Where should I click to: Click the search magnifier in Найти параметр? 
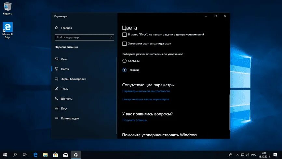coord(111,37)
